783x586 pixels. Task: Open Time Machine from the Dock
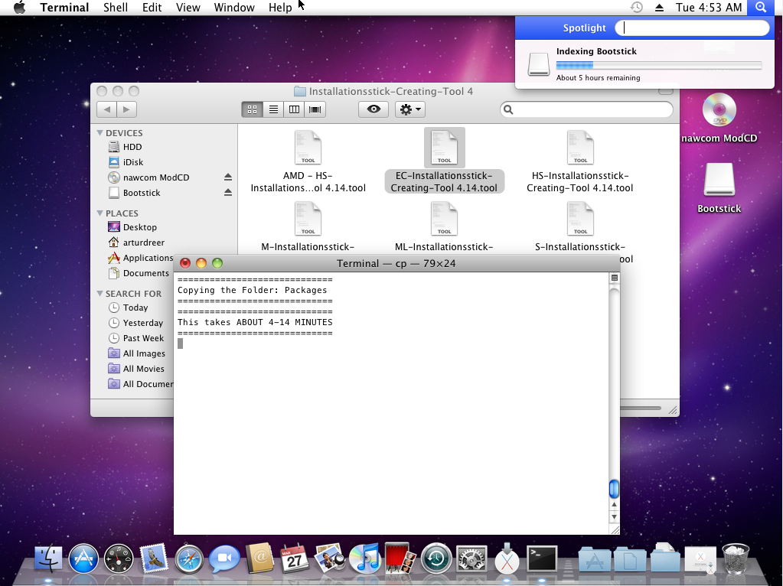pos(436,559)
